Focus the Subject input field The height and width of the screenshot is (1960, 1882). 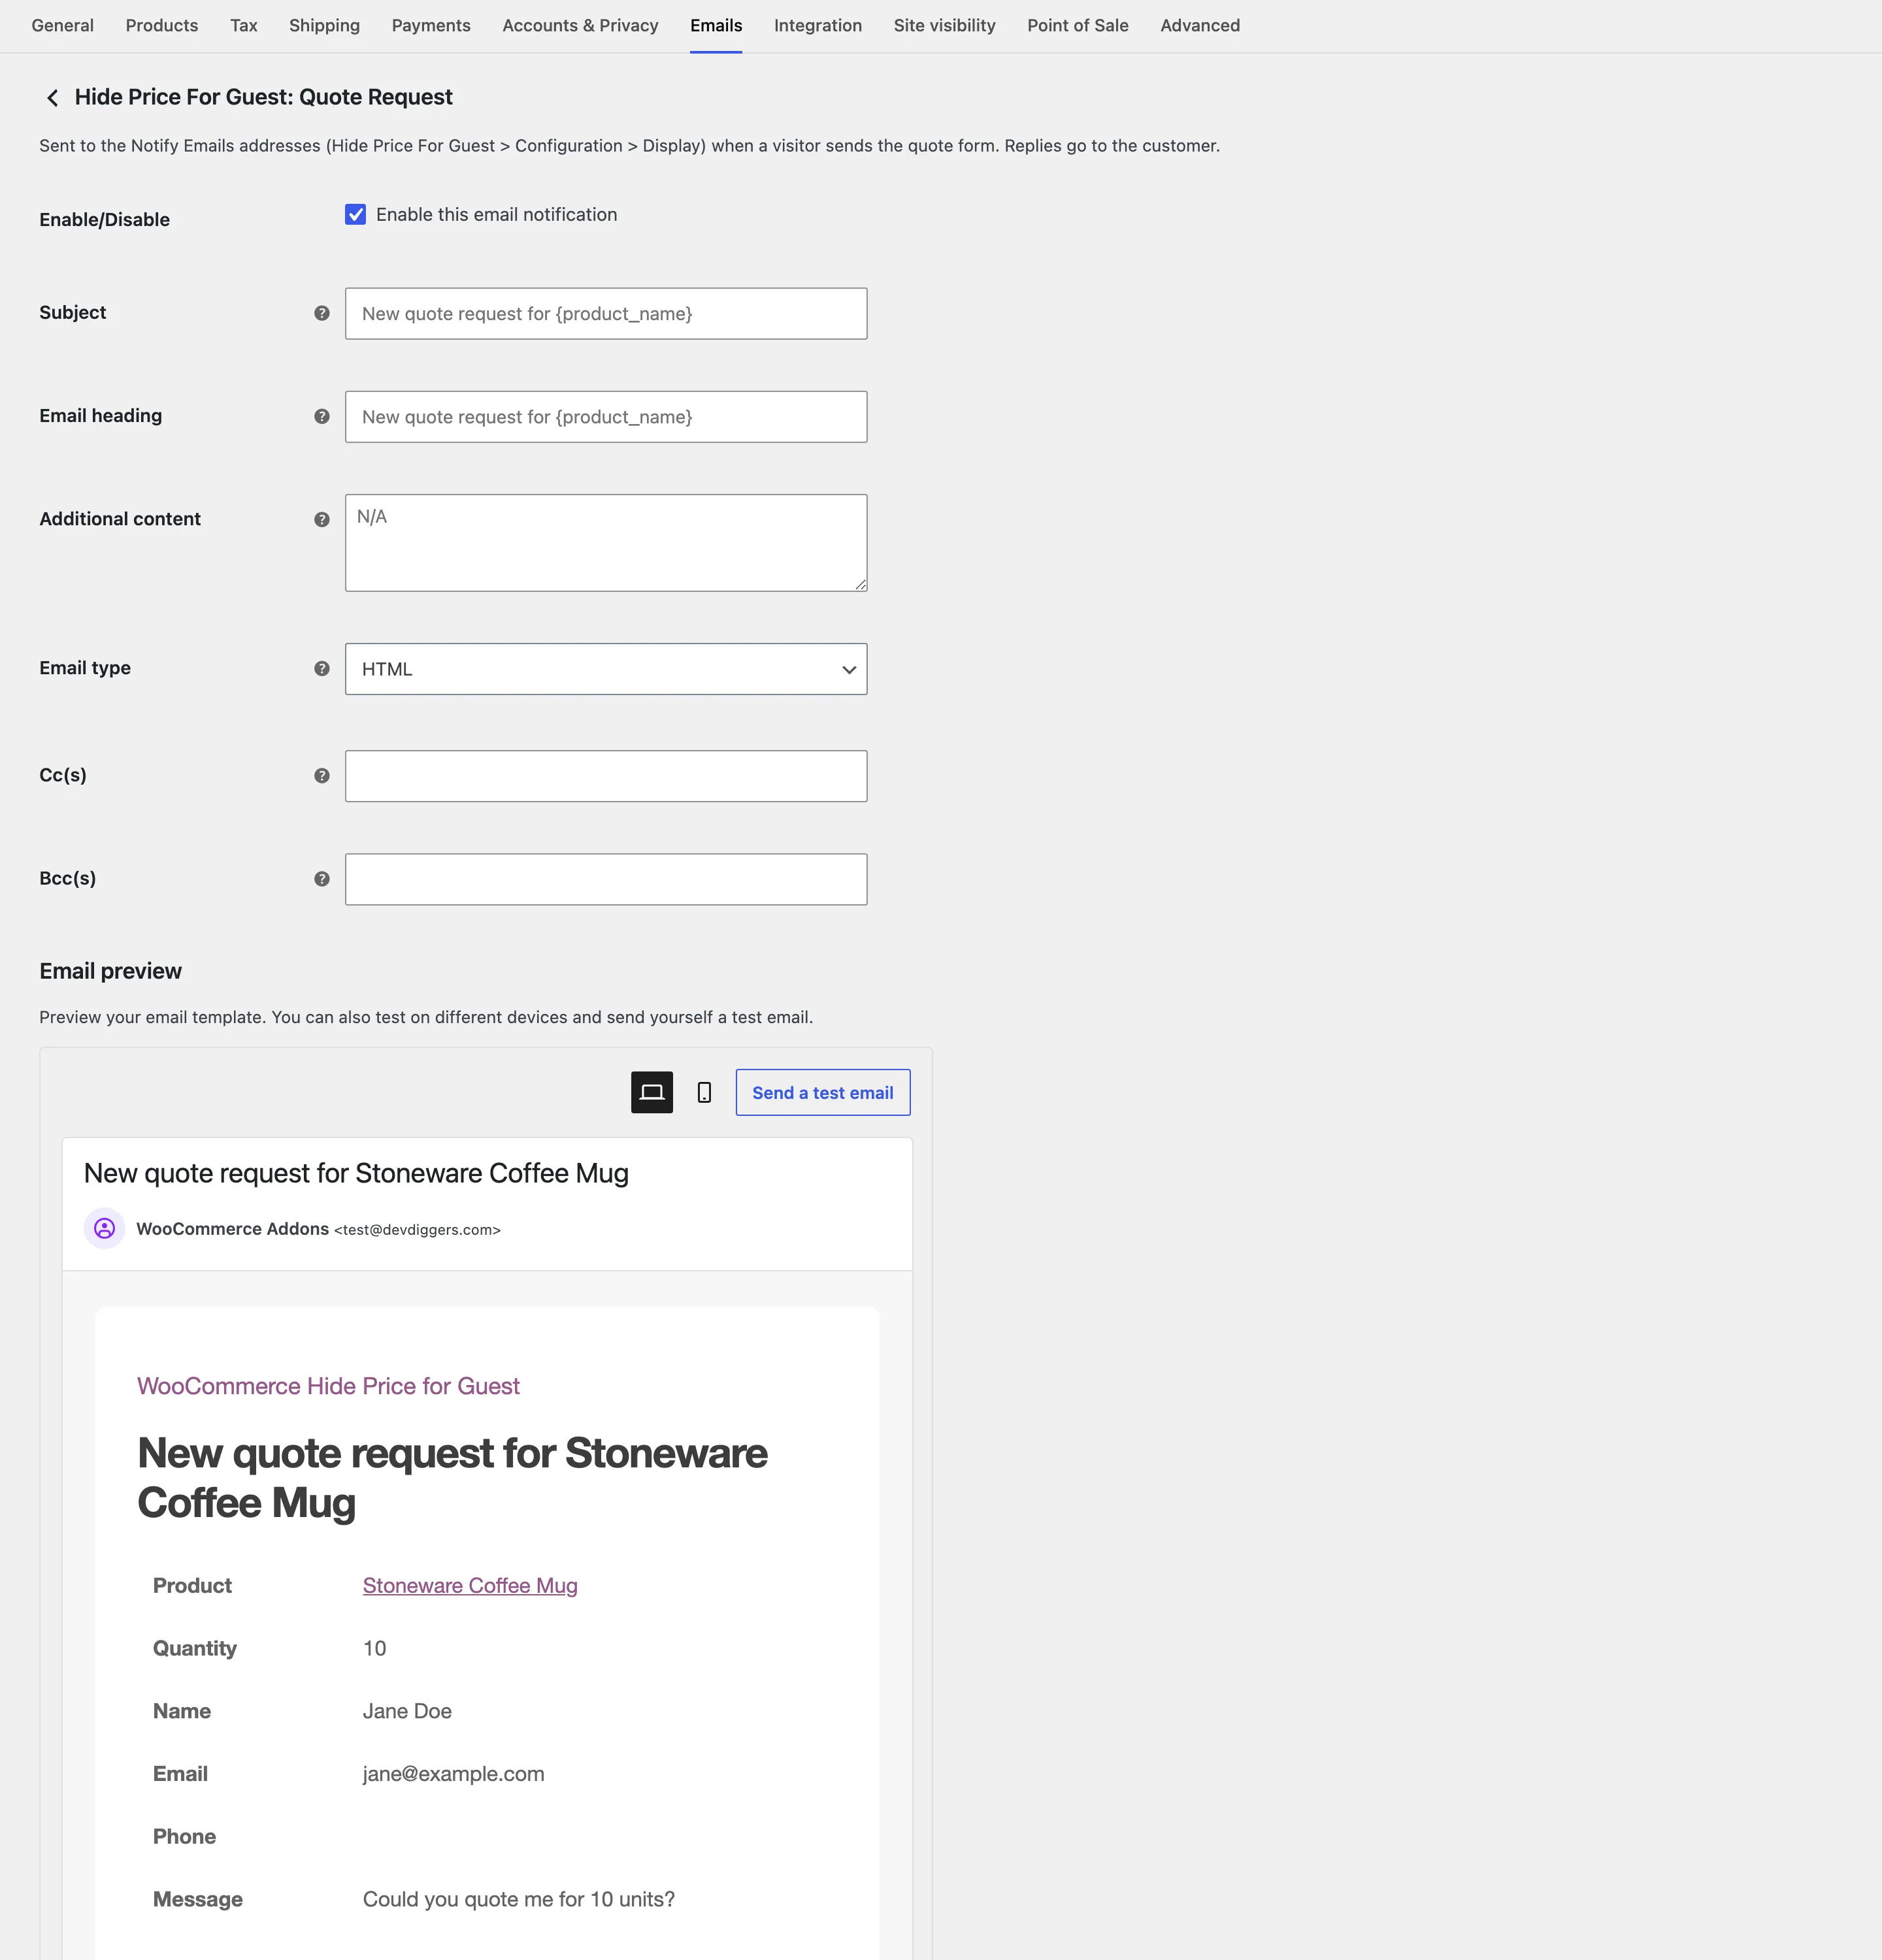click(606, 314)
